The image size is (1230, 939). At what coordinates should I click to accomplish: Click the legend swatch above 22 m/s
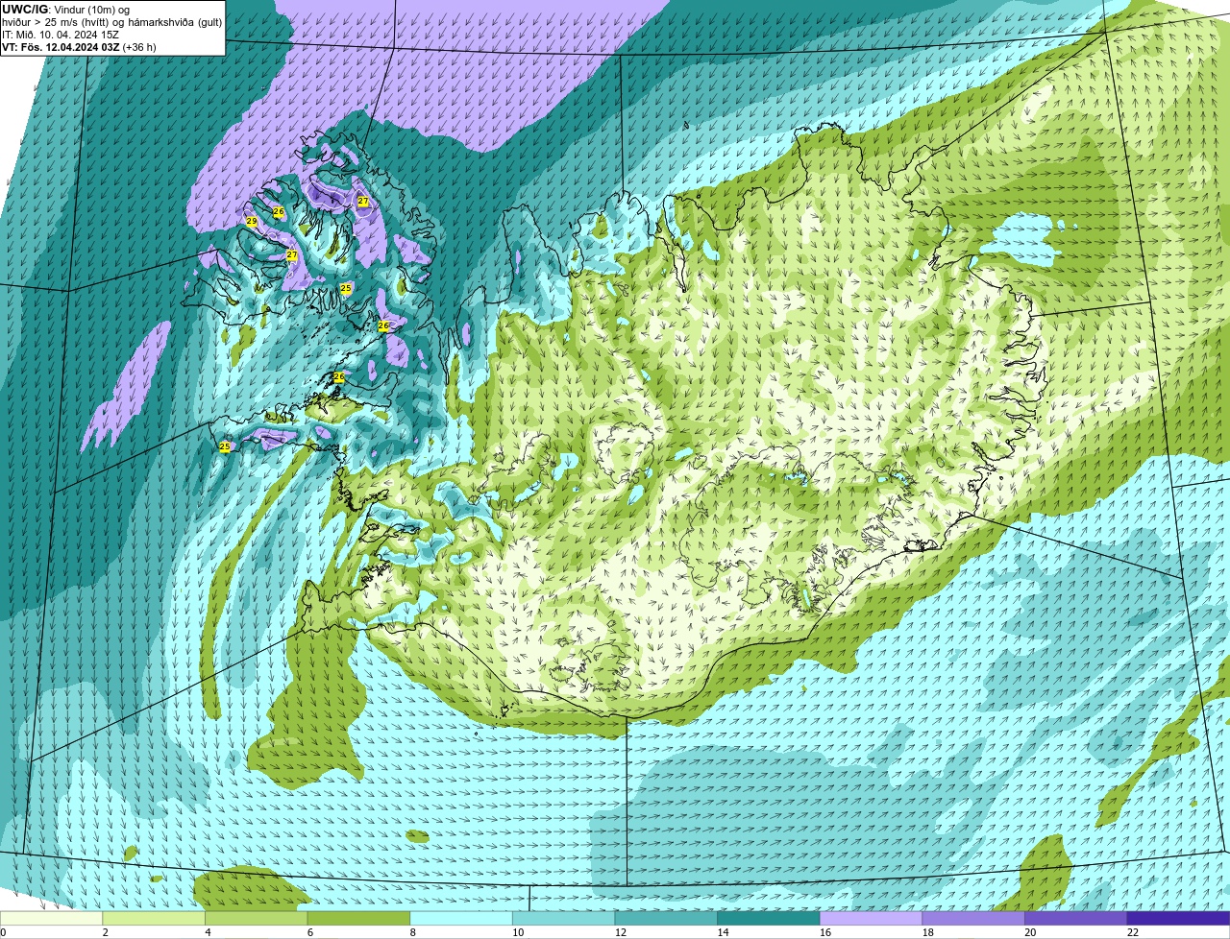[x=1178, y=919]
